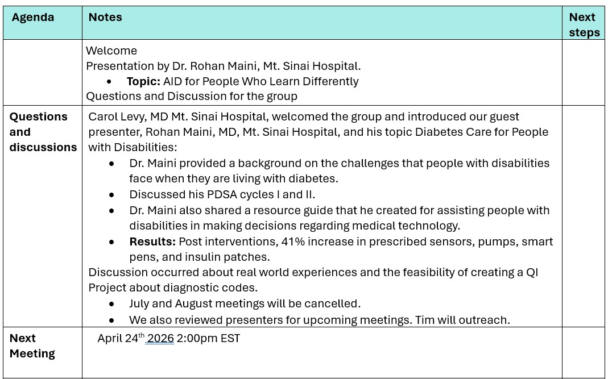Click the Agenda column header
The width and height of the screenshot is (608, 379).
tap(33, 18)
